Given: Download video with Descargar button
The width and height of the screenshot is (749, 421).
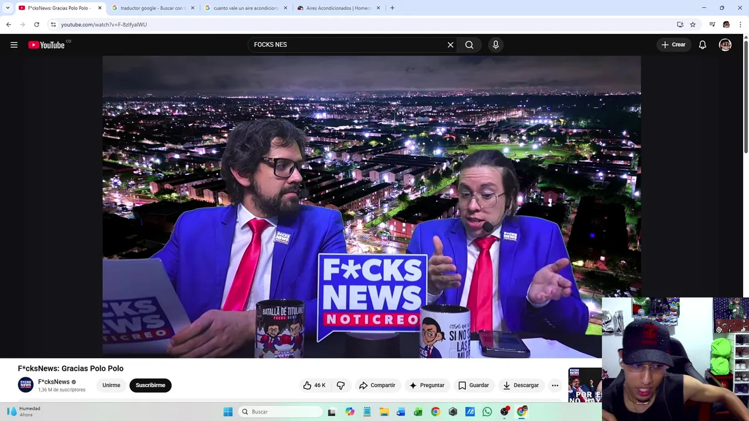Looking at the screenshot, I should pos(521,385).
